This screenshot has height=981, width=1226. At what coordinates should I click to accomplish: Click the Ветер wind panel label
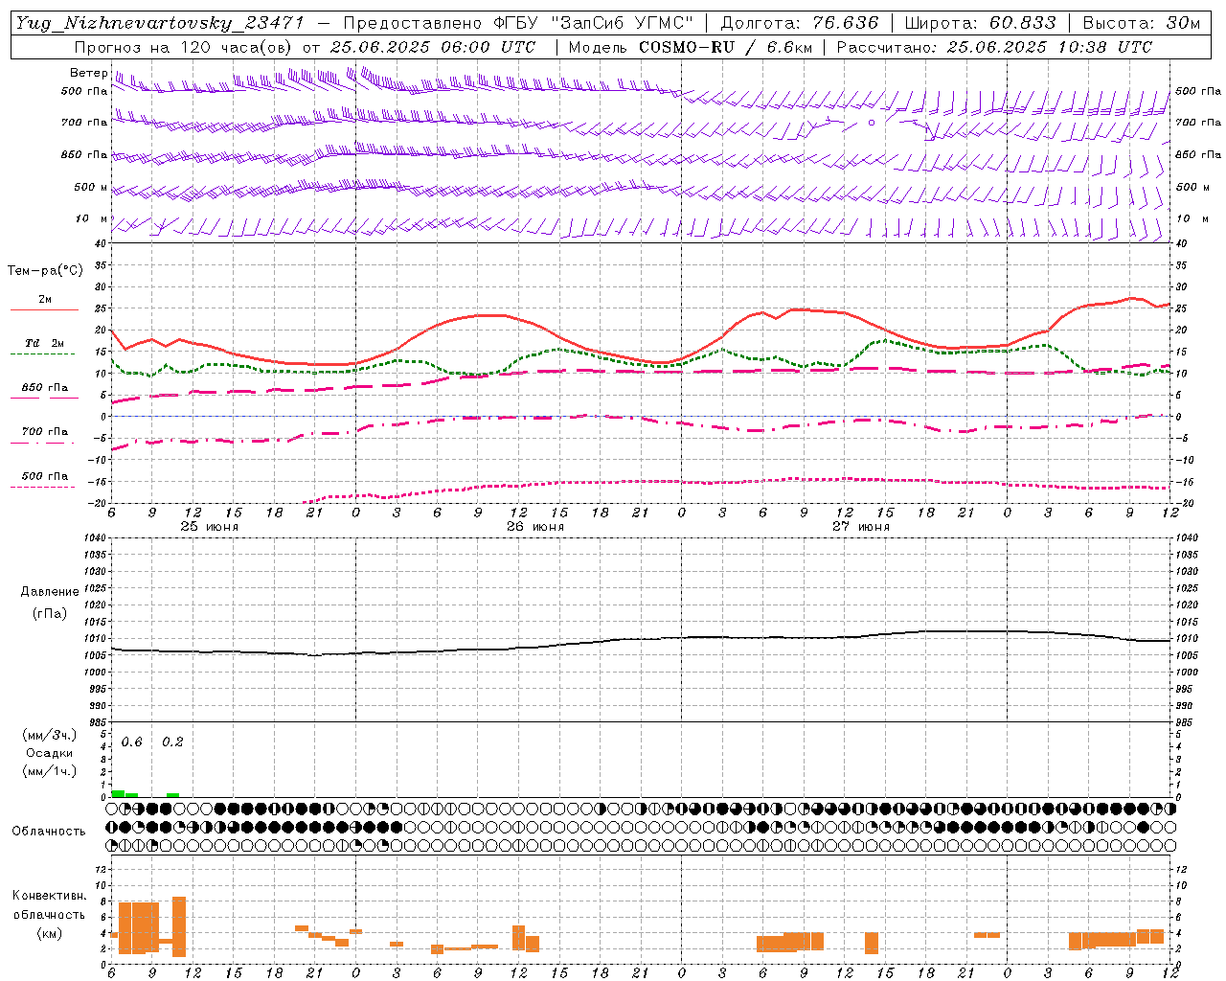89,73
